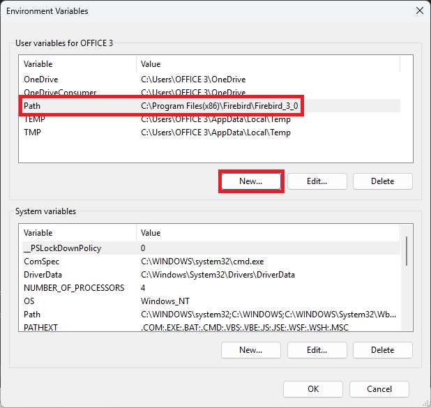Sort user variables by Variable column header
Viewport: 431px width, 408px height.
(x=77, y=64)
